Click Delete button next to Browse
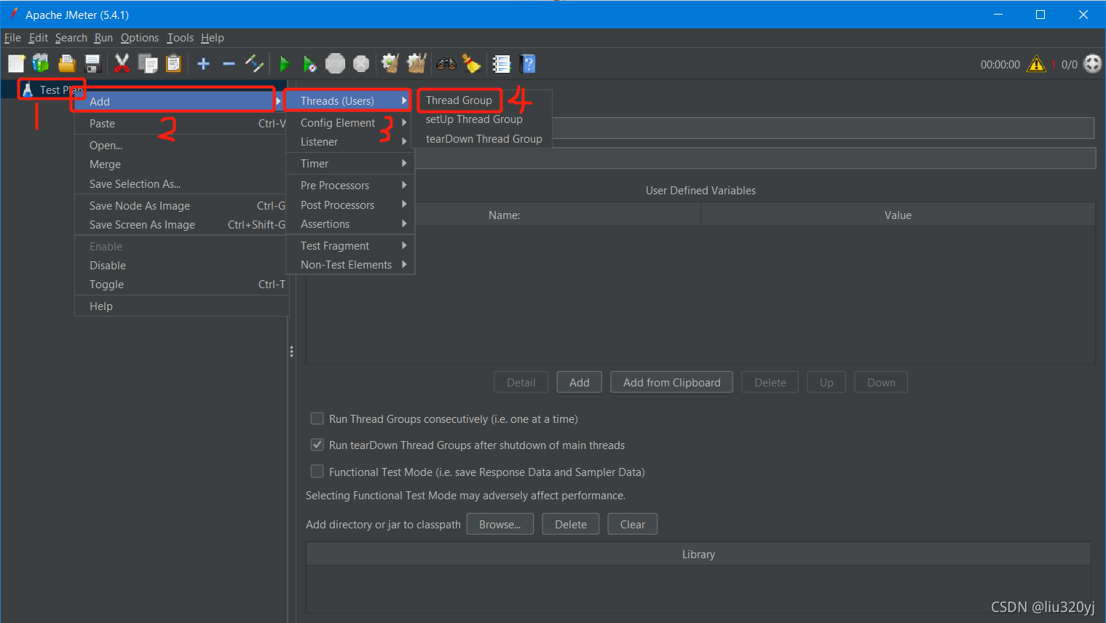This screenshot has width=1106, height=623. coord(571,525)
